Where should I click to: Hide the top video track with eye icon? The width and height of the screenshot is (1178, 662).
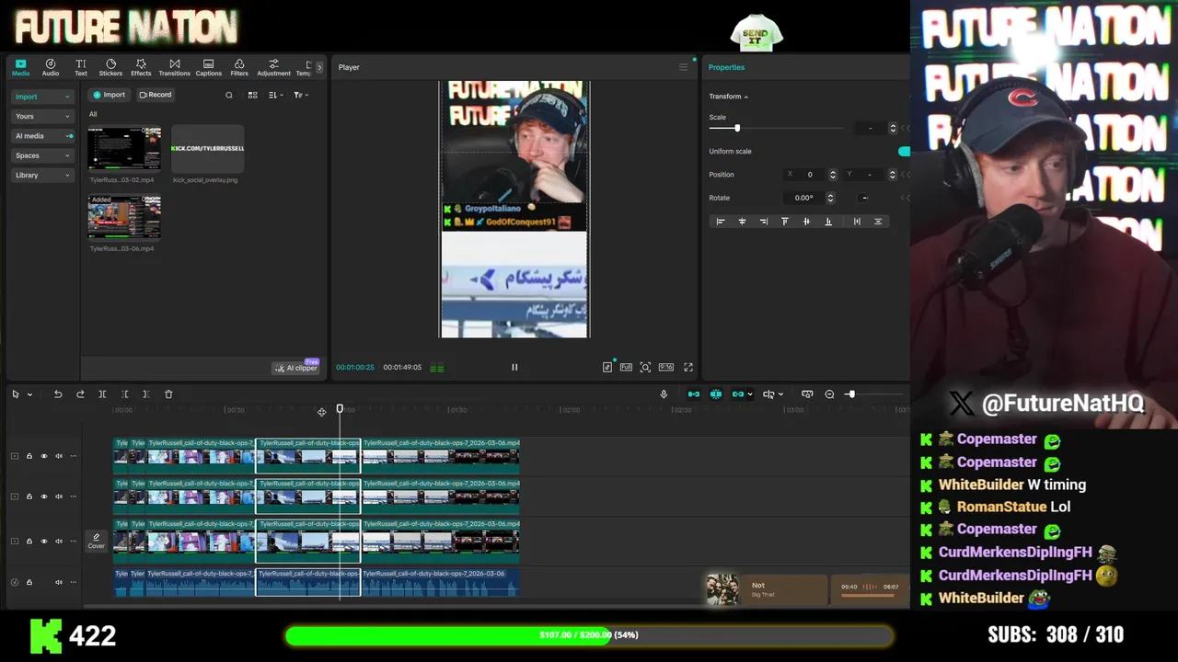[x=43, y=456]
